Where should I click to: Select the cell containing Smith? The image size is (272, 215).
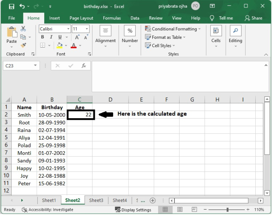[x=24, y=115]
